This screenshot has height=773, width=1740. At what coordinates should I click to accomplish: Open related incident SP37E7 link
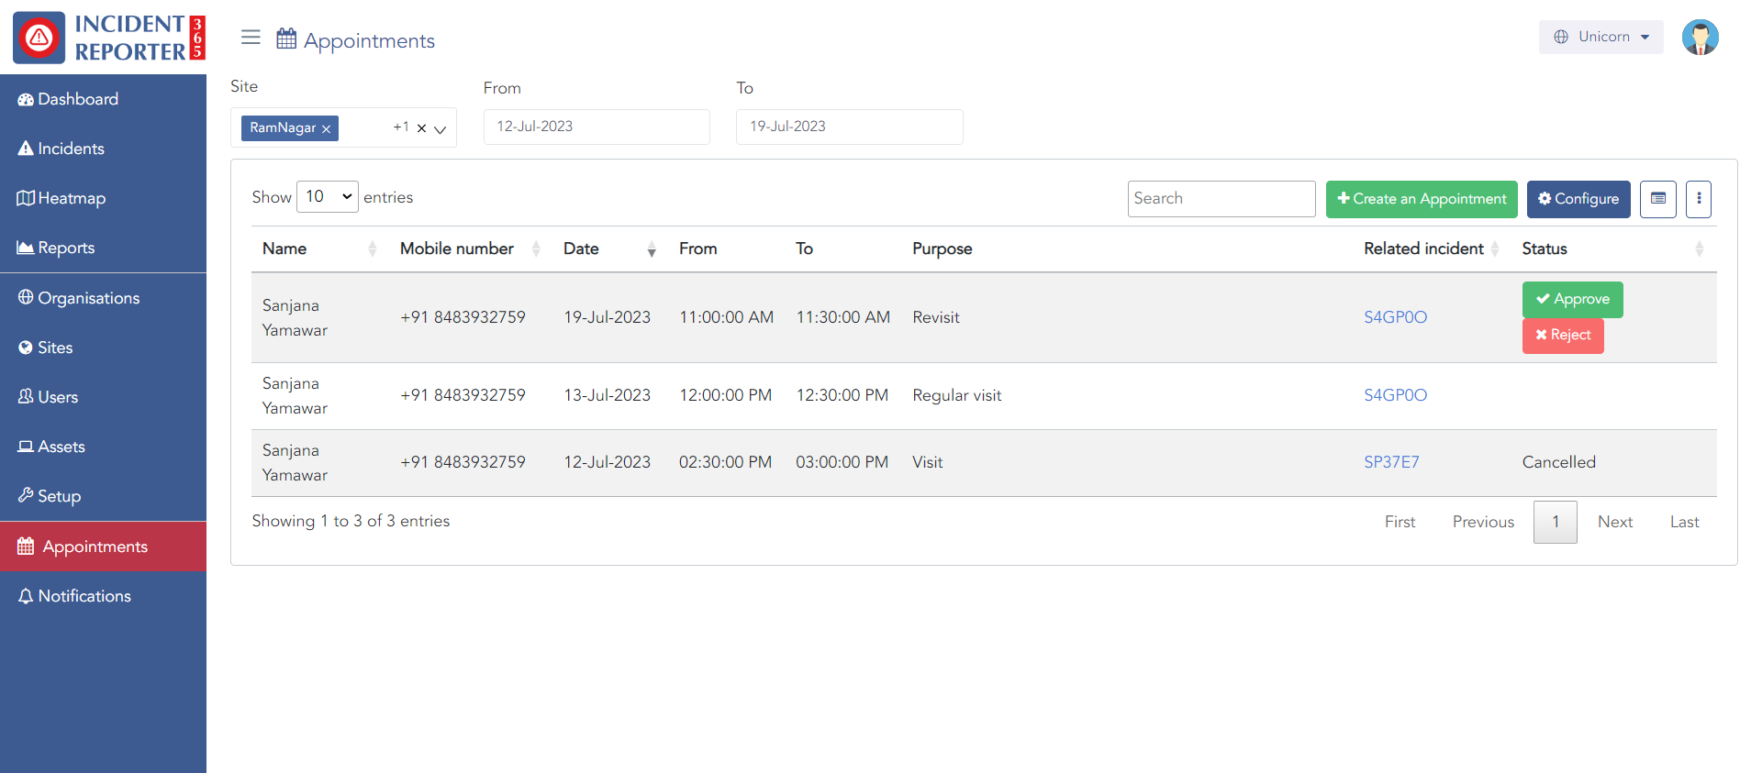click(x=1390, y=462)
